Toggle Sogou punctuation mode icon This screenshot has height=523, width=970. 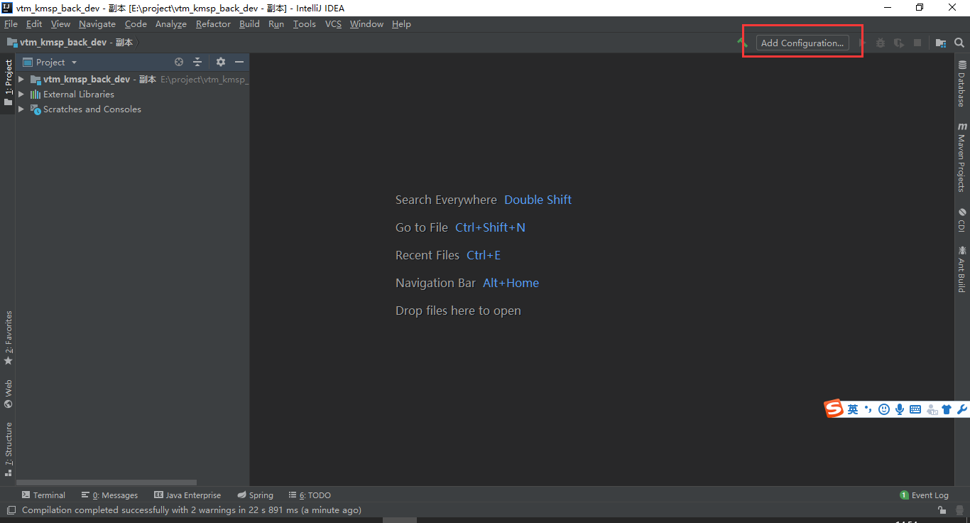coord(868,409)
